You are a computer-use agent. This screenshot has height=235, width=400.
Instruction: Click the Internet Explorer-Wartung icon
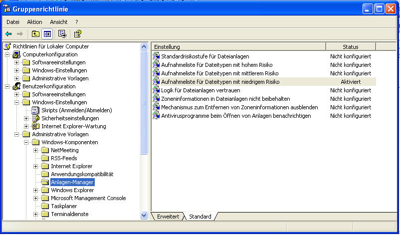[x=35, y=126]
